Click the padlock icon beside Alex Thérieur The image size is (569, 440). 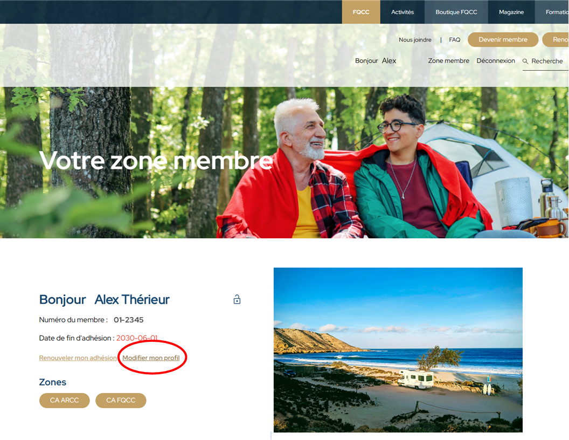[237, 299]
